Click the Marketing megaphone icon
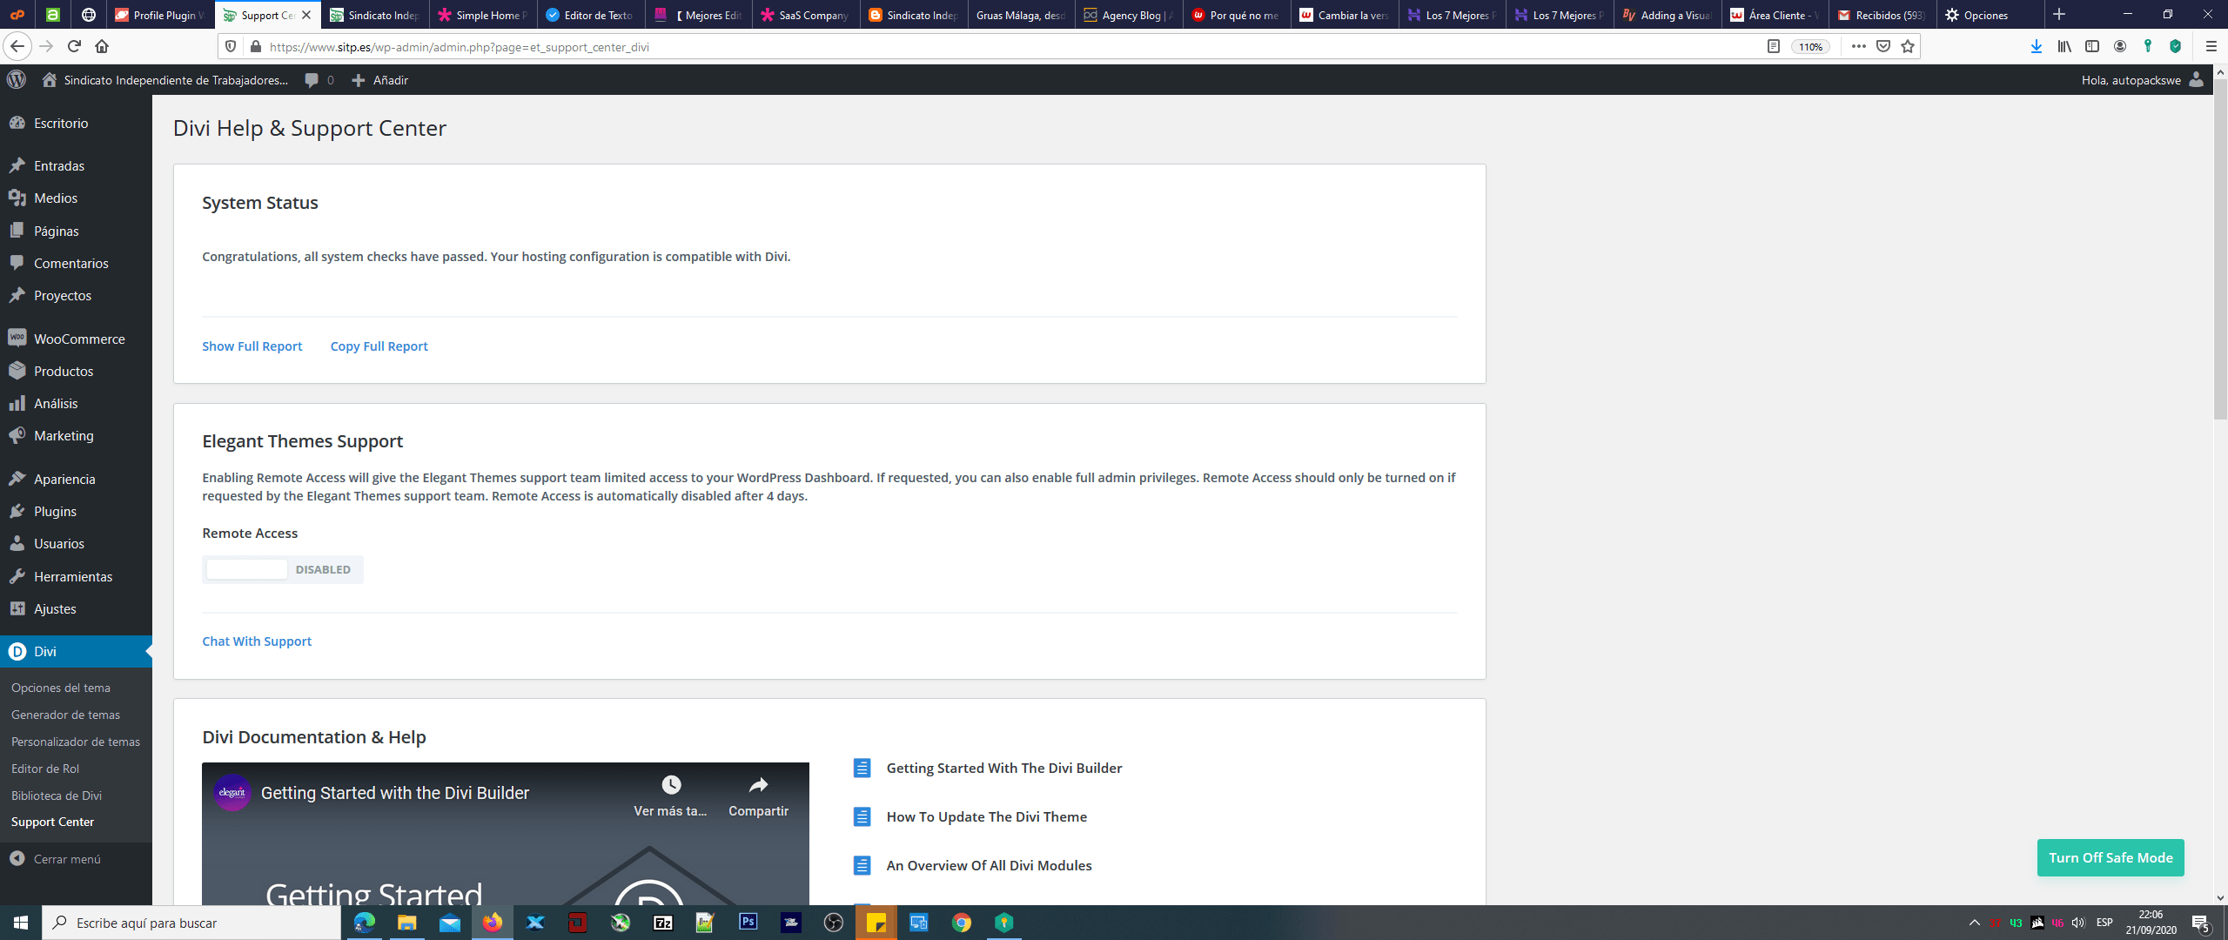Viewport: 2228px width, 940px height. pyautogui.click(x=17, y=435)
